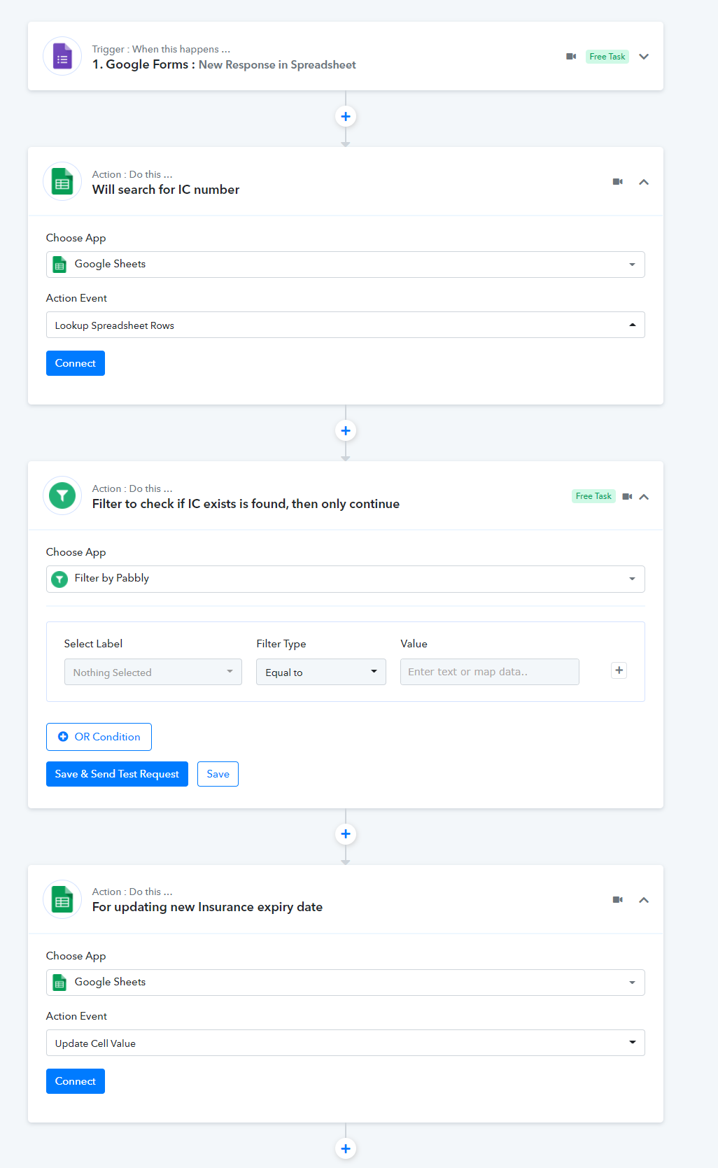
Task: Add another filter condition row with plus
Action: 619,670
